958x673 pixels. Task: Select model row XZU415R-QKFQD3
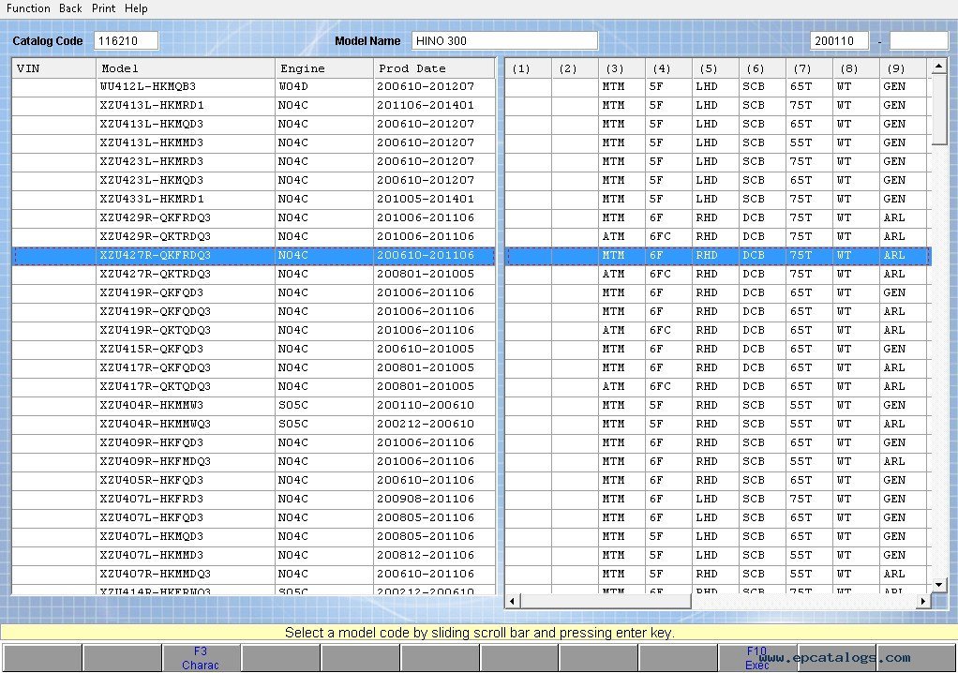[x=253, y=350]
